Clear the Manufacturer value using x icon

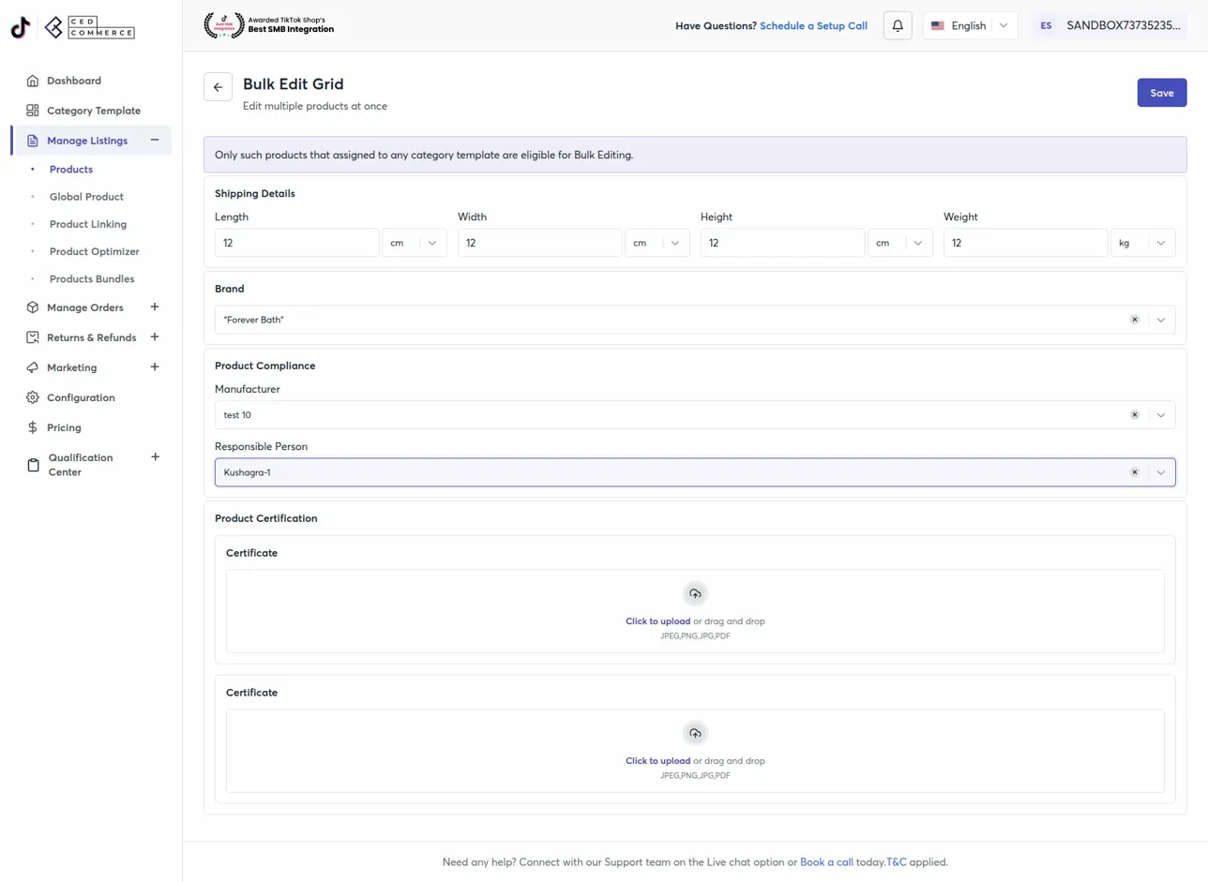(x=1135, y=415)
